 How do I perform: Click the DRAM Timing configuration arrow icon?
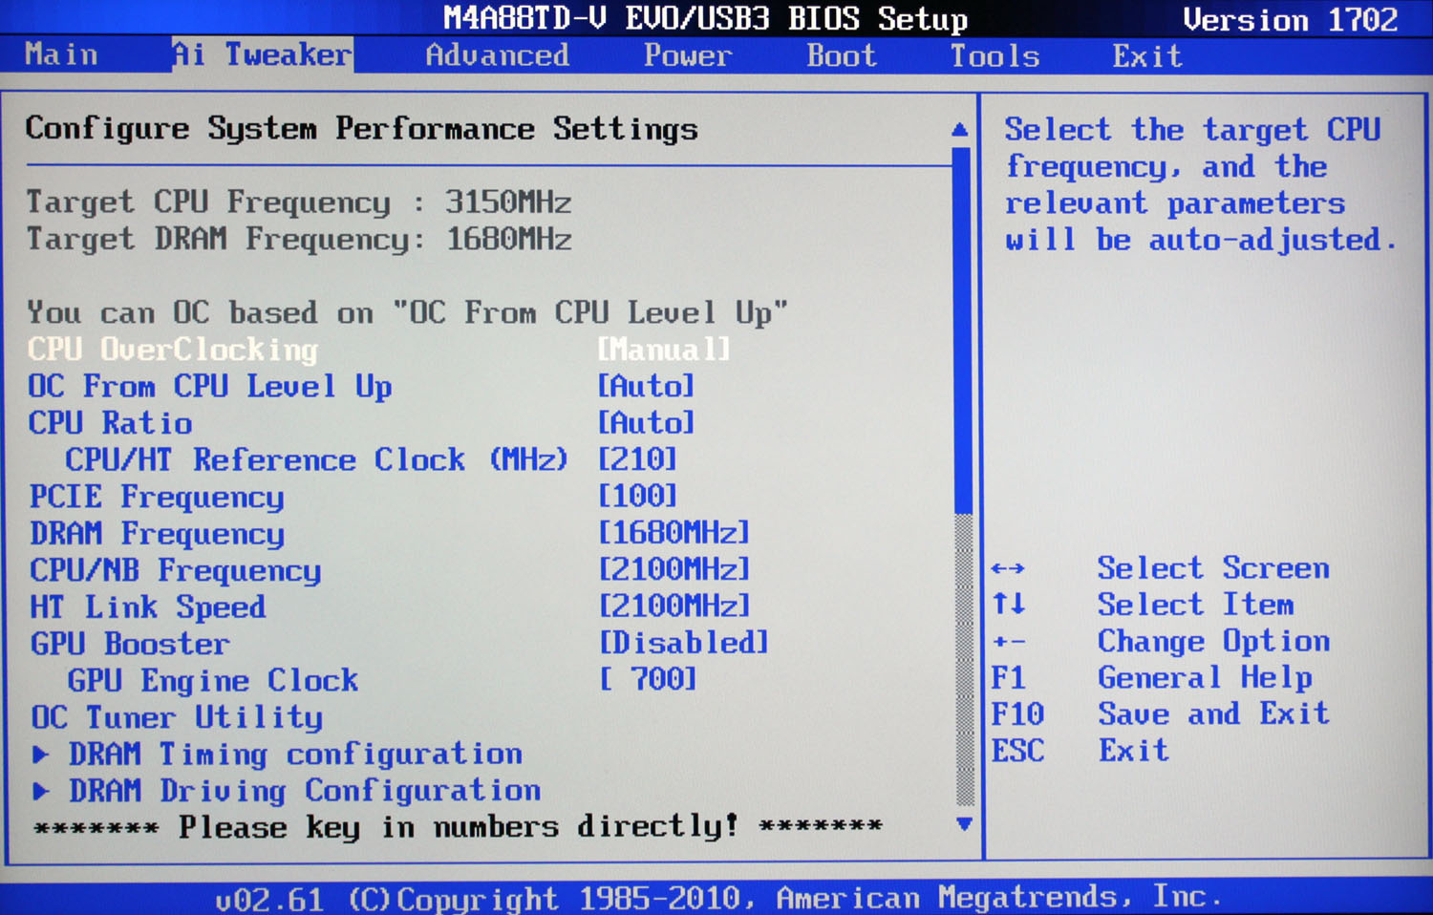pyautogui.click(x=41, y=755)
